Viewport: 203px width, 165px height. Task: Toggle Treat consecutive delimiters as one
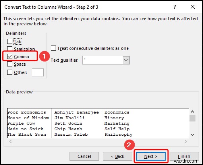pyautogui.click(x=53, y=48)
